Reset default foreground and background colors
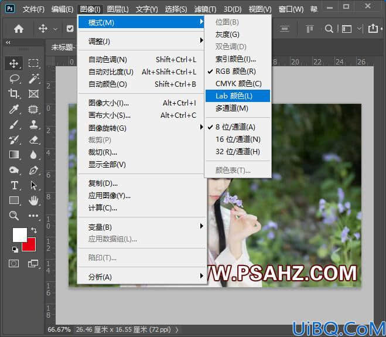386x337 pixels. pos(15,249)
